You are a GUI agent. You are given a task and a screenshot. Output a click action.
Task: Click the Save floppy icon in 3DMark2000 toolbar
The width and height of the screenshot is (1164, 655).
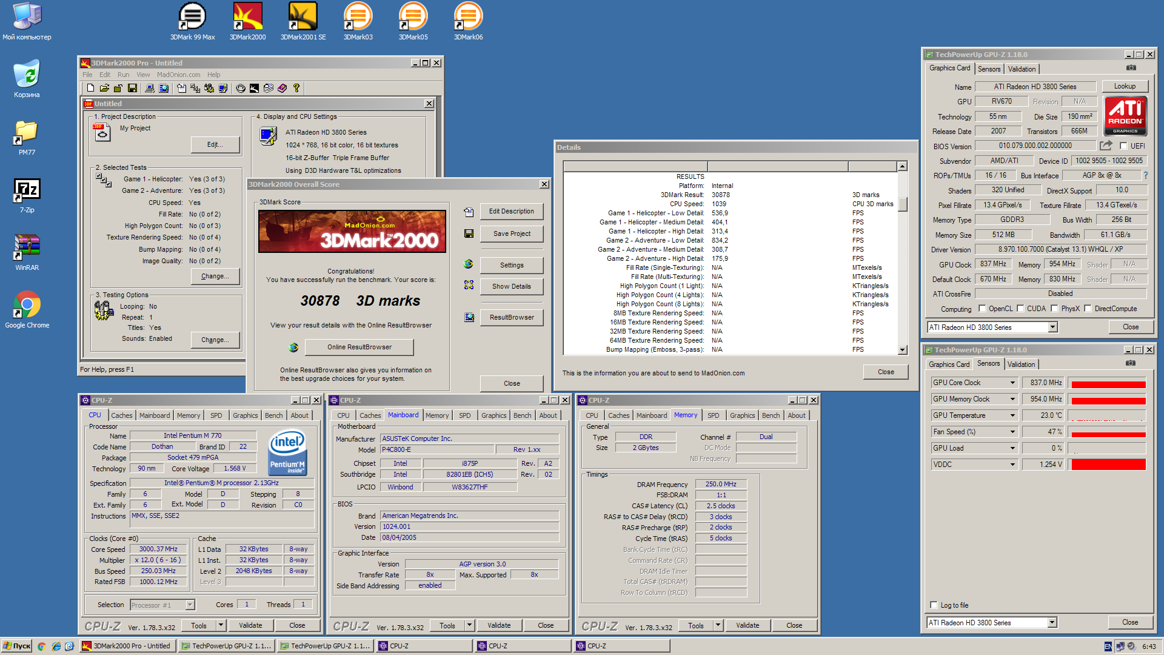(132, 89)
